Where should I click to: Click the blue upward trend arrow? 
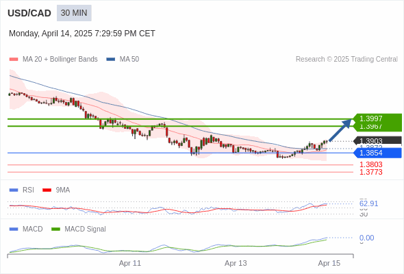pos(340,130)
